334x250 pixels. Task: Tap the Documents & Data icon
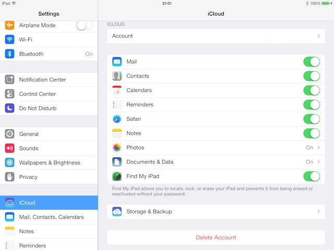117,162
